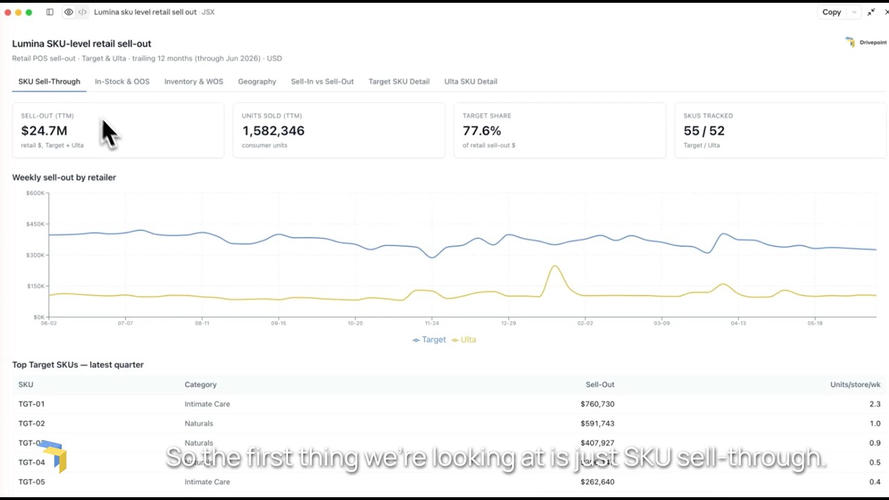The height and width of the screenshot is (500, 889).
Task: Click the Weekly sell-out by retailer heading
Action: [64, 177]
